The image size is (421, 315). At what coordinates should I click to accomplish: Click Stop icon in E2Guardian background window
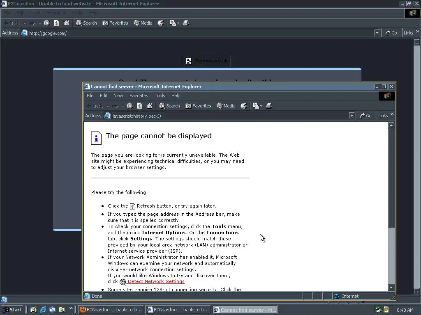(47, 23)
